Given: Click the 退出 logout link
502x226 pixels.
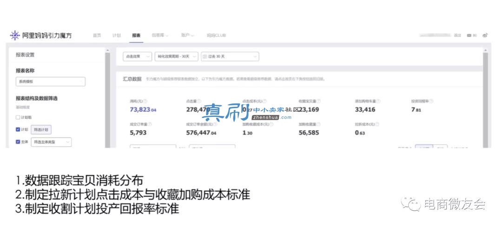Looking at the screenshot, I should pyautogui.click(x=457, y=35).
